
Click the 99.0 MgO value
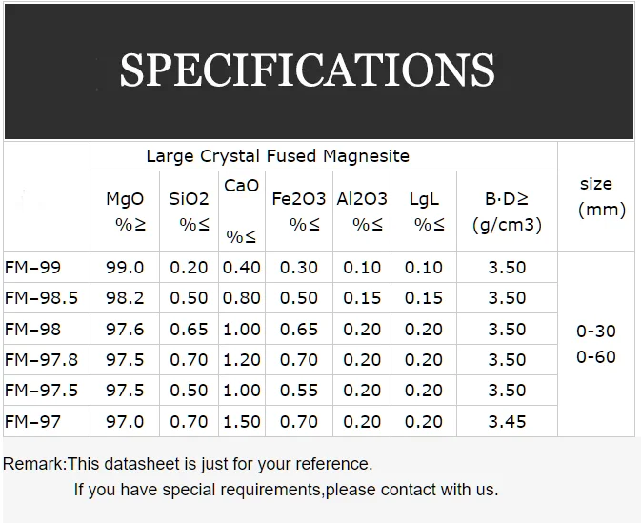[x=126, y=268]
